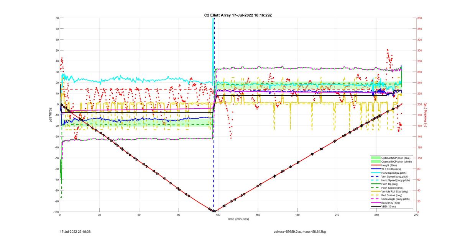
Task: Select legend entry 'Vehicle Roll Stbd (deg)'
Action: [396, 191]
